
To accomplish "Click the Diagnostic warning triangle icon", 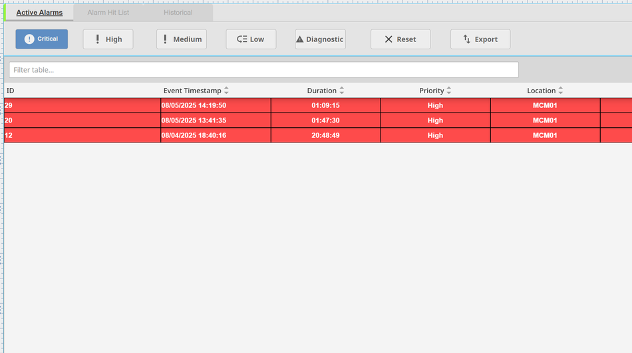I will click(300, 39).
